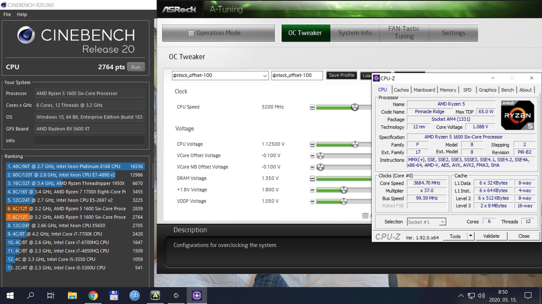Click the CPU-Z Validate button
Screen dimensions: 542x304
491,236
